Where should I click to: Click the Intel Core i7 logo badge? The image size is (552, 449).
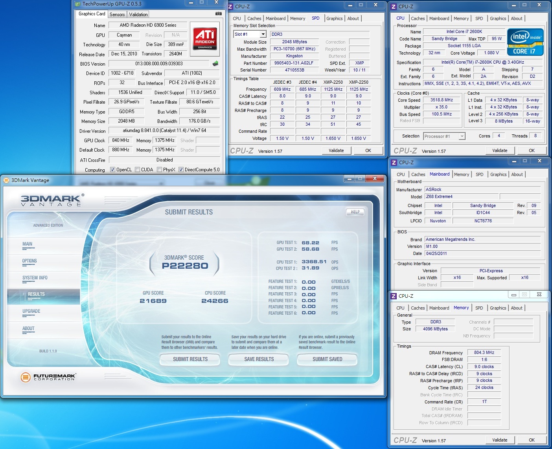525,42
